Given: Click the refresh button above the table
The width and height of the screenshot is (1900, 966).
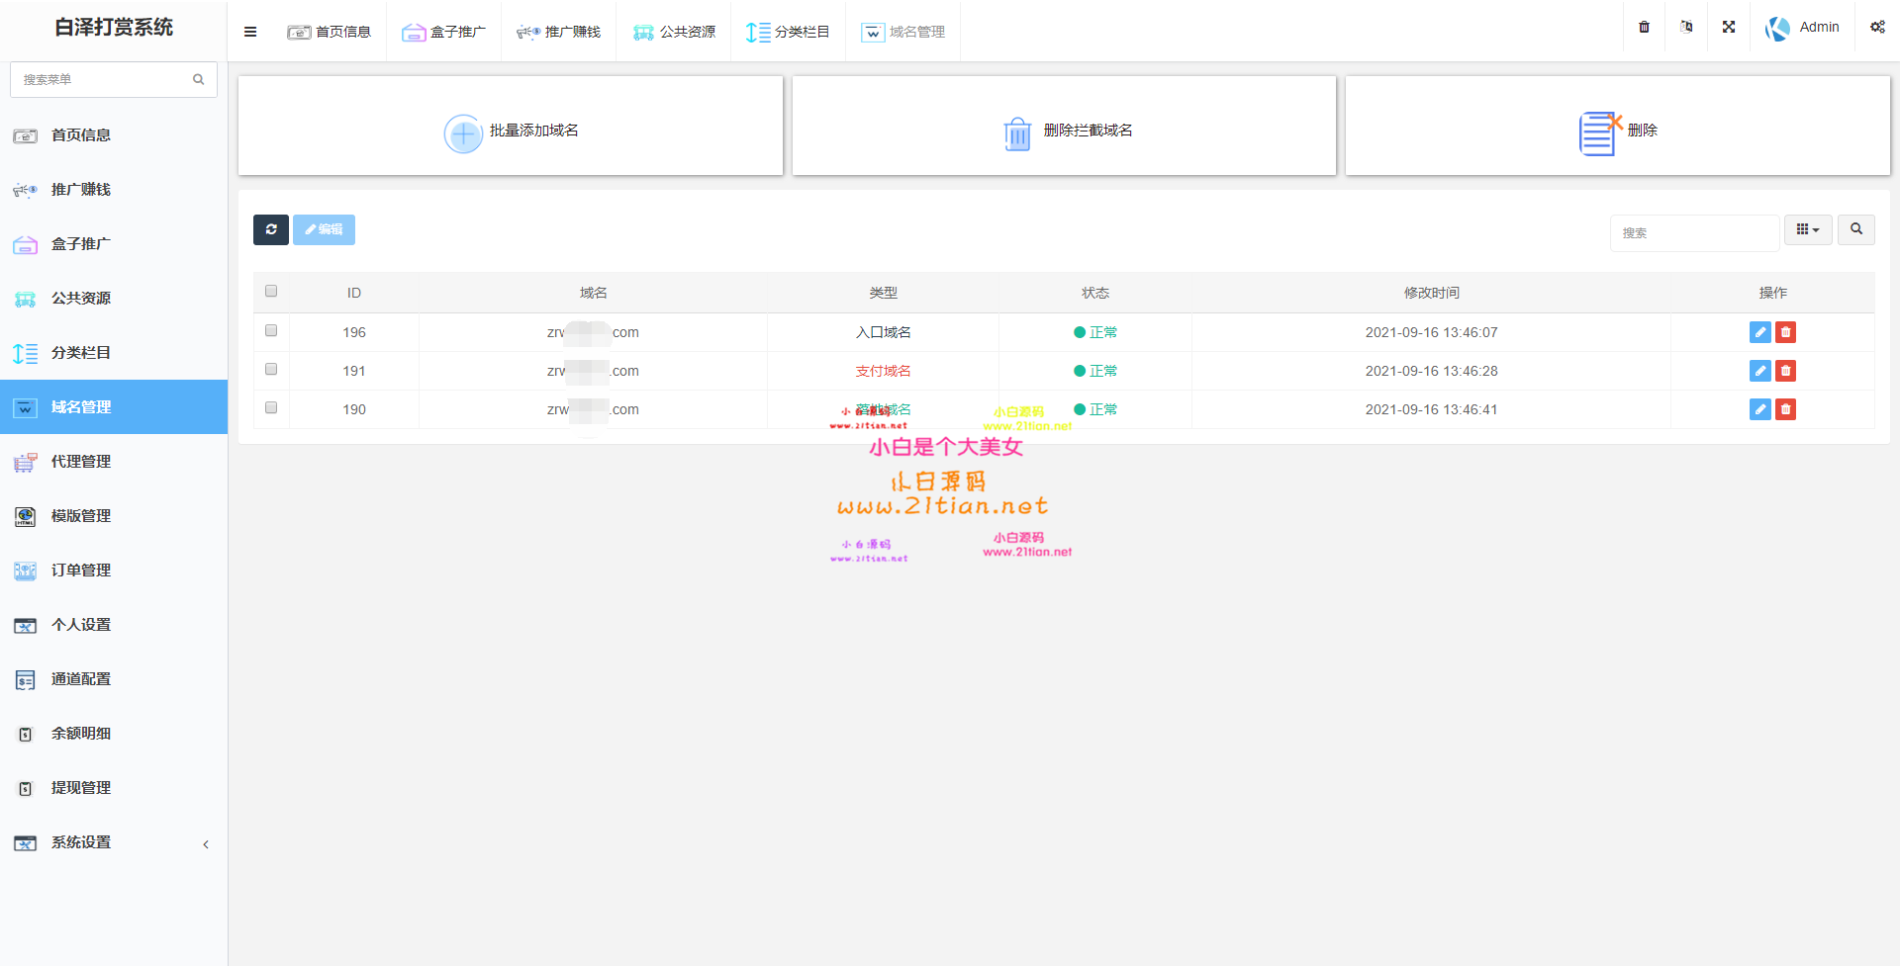Looking at the screenshot, I should point(271,229).
